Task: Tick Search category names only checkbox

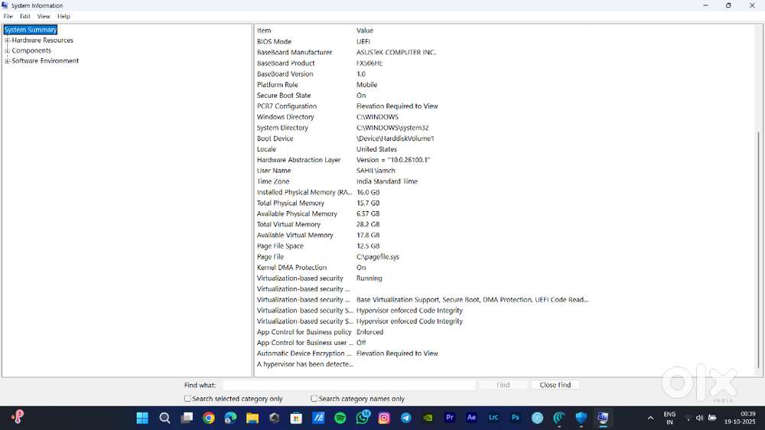Action: point(314,399)
